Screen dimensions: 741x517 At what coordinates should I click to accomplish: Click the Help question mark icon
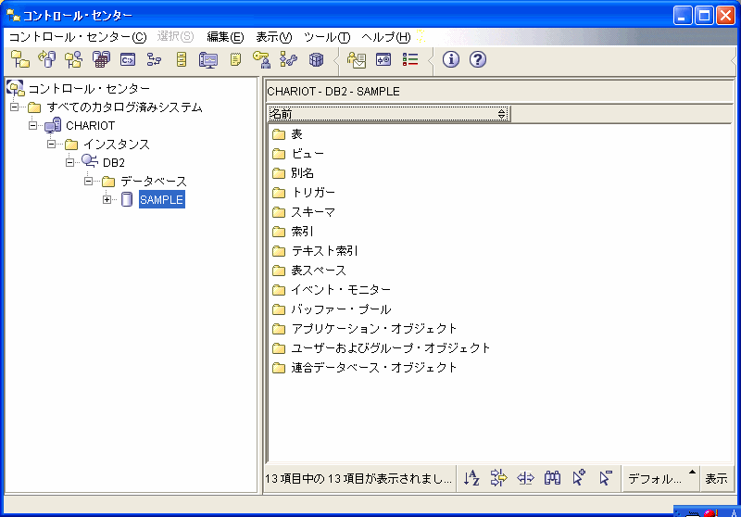pos(478,59)
